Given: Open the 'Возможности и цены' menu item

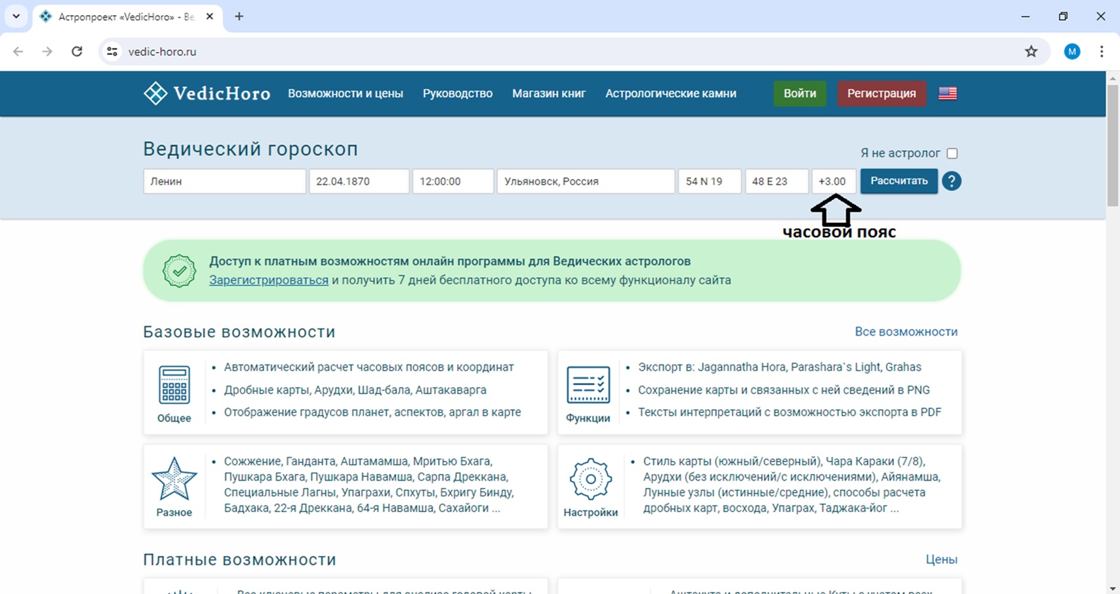Looking at the screenshot, I should click(345, 94).
